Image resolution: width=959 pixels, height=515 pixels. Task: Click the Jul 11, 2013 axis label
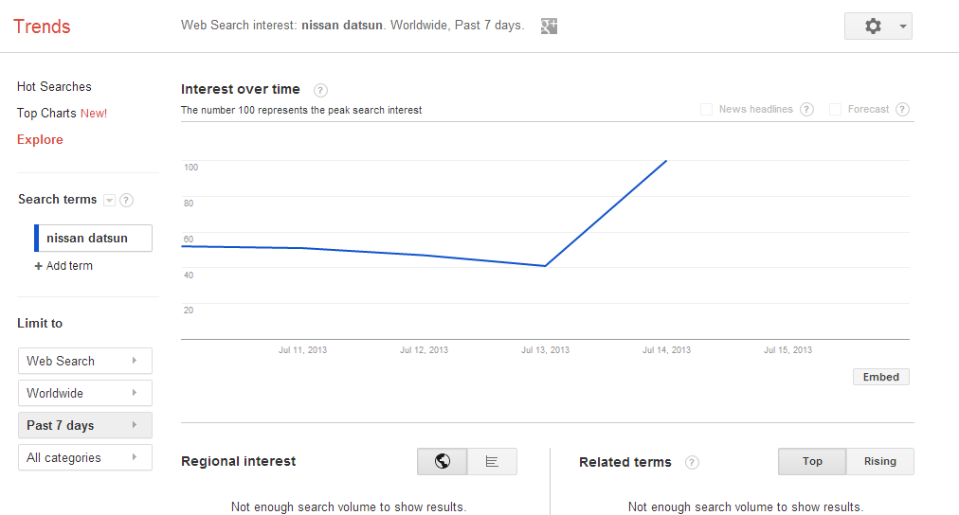pyautogui.click(x=302, y=350)
